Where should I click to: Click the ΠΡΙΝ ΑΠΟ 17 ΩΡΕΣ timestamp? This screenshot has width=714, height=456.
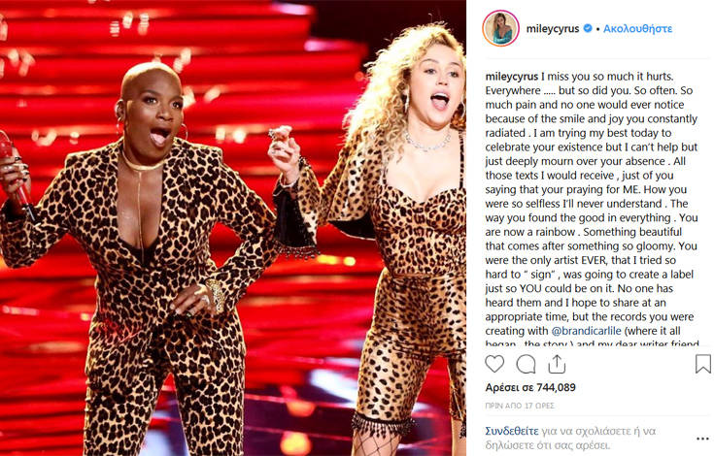point(520,406)
